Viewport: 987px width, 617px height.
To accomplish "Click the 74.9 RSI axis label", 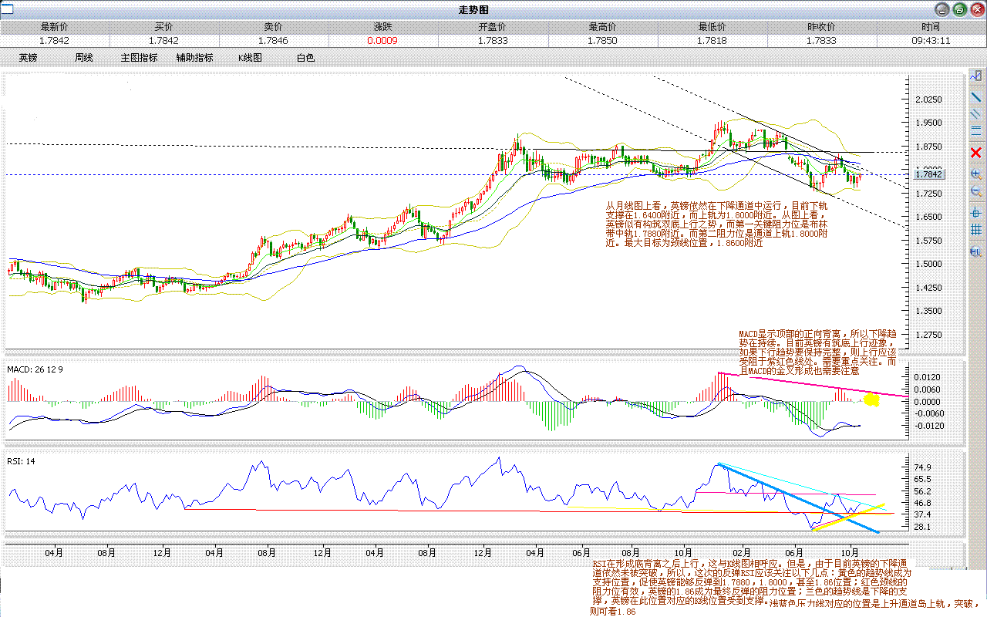I will pyautogui.click(x=922, y=467).
